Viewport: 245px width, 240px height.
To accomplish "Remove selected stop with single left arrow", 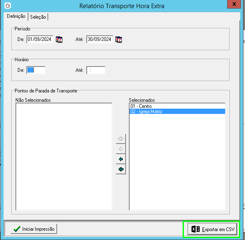I will click(120, 159).
